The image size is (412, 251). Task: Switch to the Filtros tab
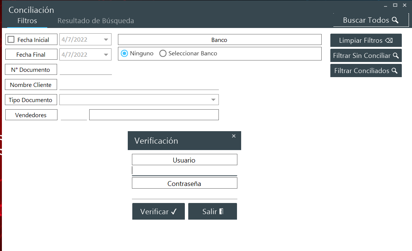27,21
